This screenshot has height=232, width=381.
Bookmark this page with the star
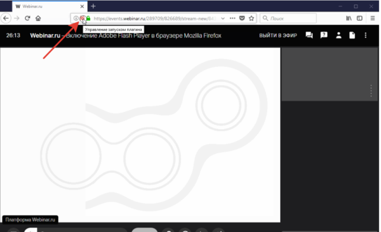(x=251, y=18)
